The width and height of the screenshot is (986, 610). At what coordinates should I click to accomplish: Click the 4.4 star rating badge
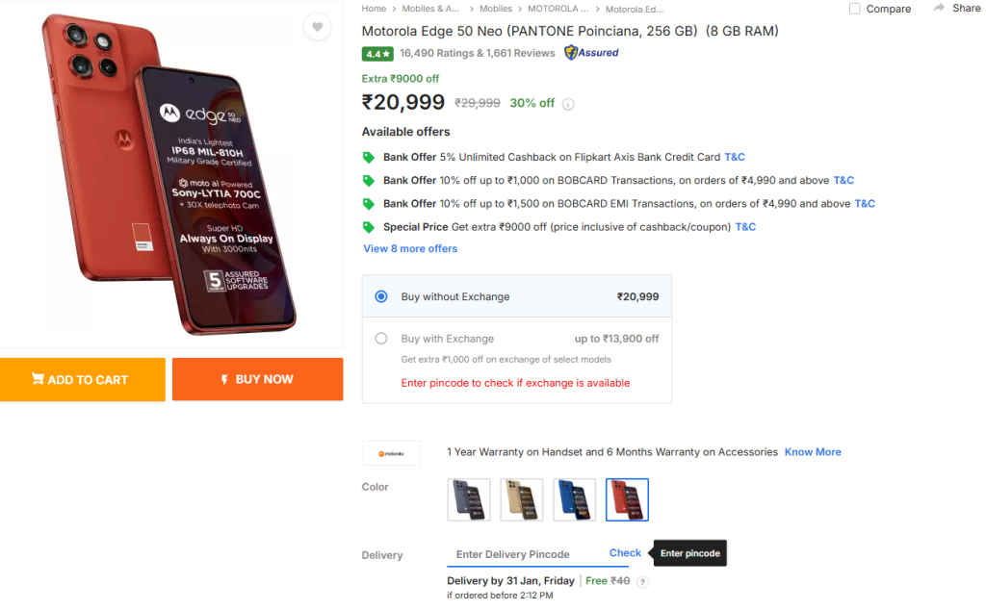[x=376, y=53]
